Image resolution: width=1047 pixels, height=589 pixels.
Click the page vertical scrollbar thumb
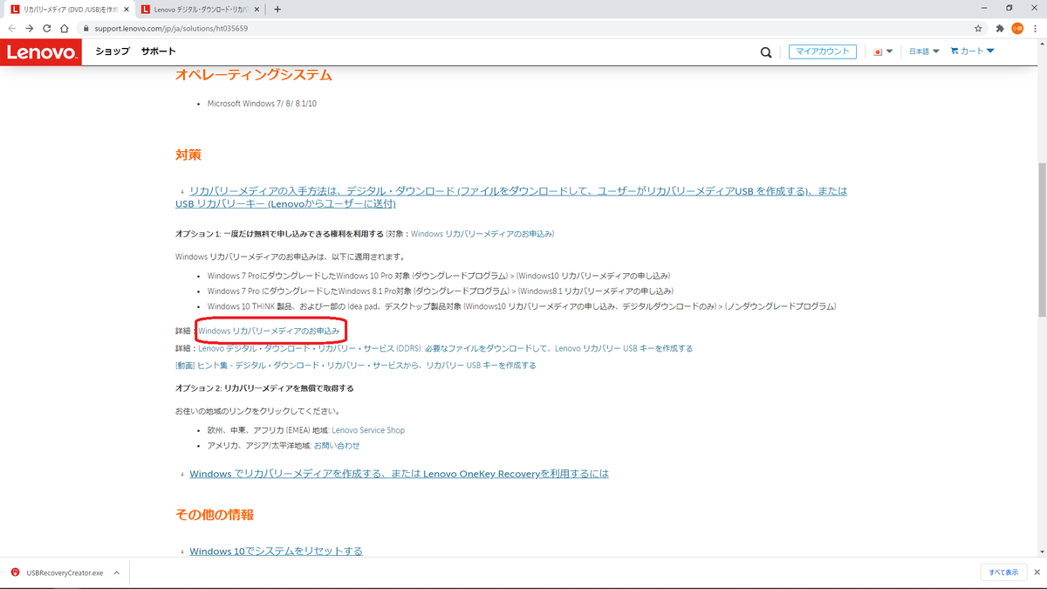[1042, 239]
